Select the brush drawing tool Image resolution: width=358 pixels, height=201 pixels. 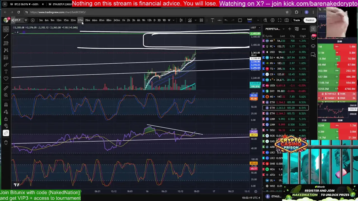pos(6,65)
